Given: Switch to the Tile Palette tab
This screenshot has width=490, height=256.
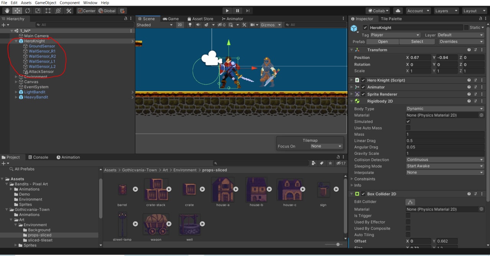Looking at the screenshot, I should tap(391, 19).
